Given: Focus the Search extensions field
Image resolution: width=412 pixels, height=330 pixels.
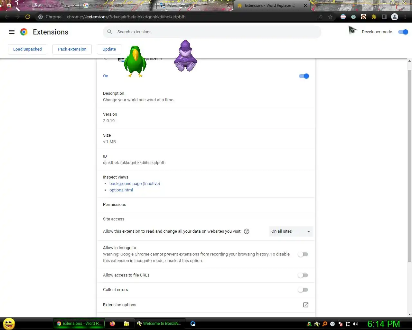Looking at the screenshot, I should (x=212, y=32).
